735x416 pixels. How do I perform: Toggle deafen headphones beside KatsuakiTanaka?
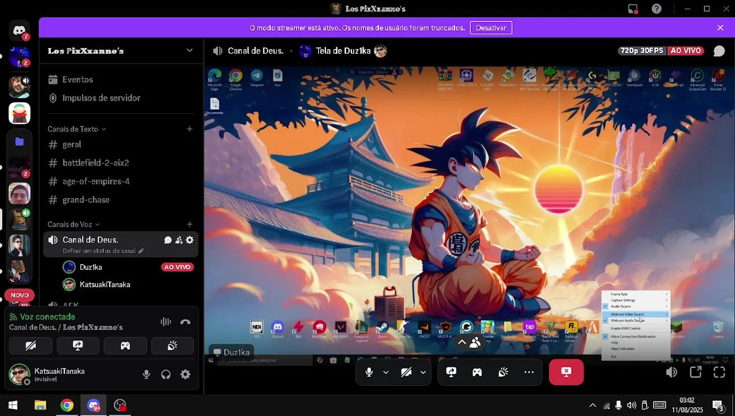pyautogui.click(x=166, y=374)
